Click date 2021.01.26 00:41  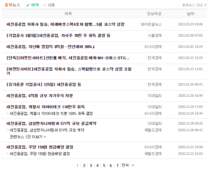pyautogui.click(x=190, y=84)
